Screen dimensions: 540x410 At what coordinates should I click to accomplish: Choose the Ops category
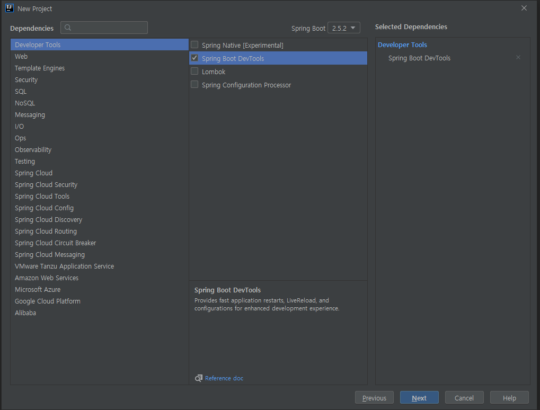tap(100, 138)
